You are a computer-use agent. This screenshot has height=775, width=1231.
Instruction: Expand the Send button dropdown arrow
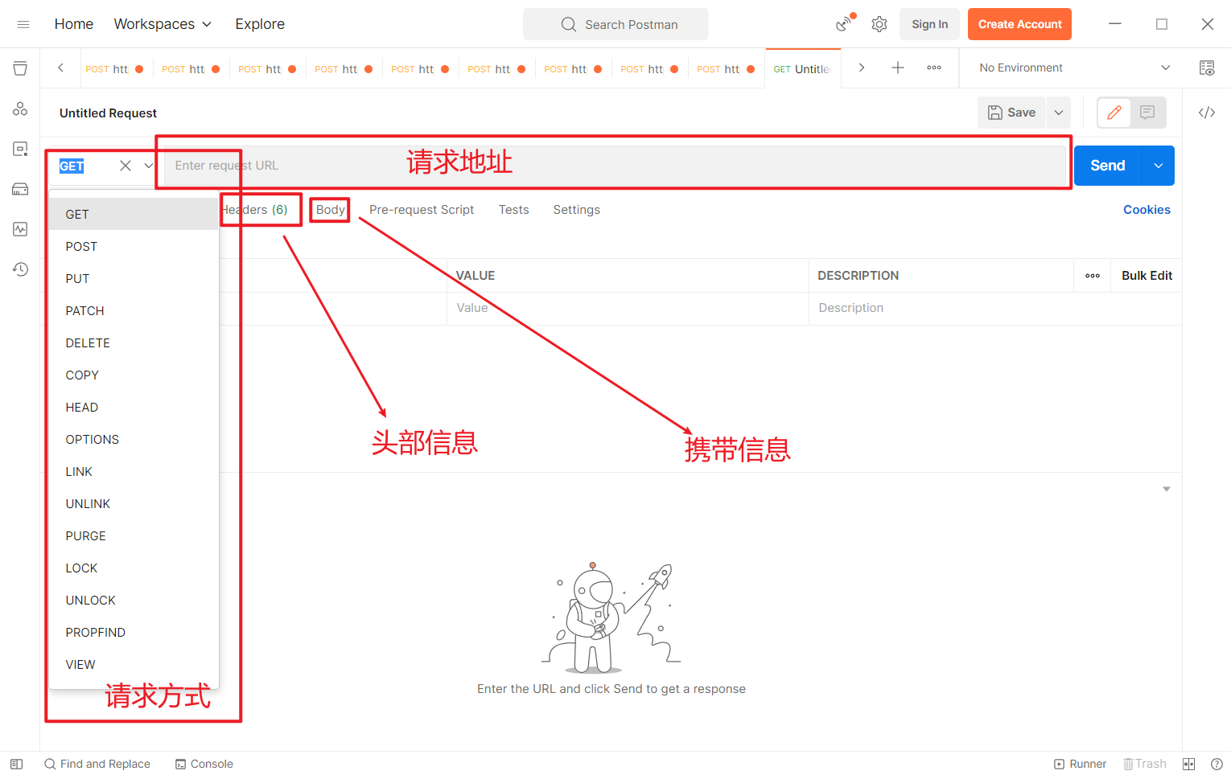coord(1158,166)
